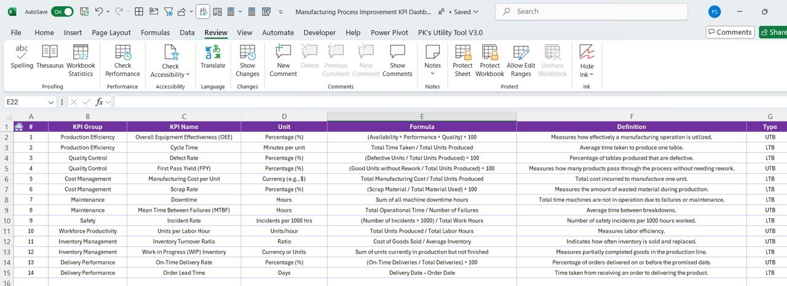The width and height of the screenshot is (787, 286).
Task: Click the home icon in cell A1
Action: click(x=19, y=127)
